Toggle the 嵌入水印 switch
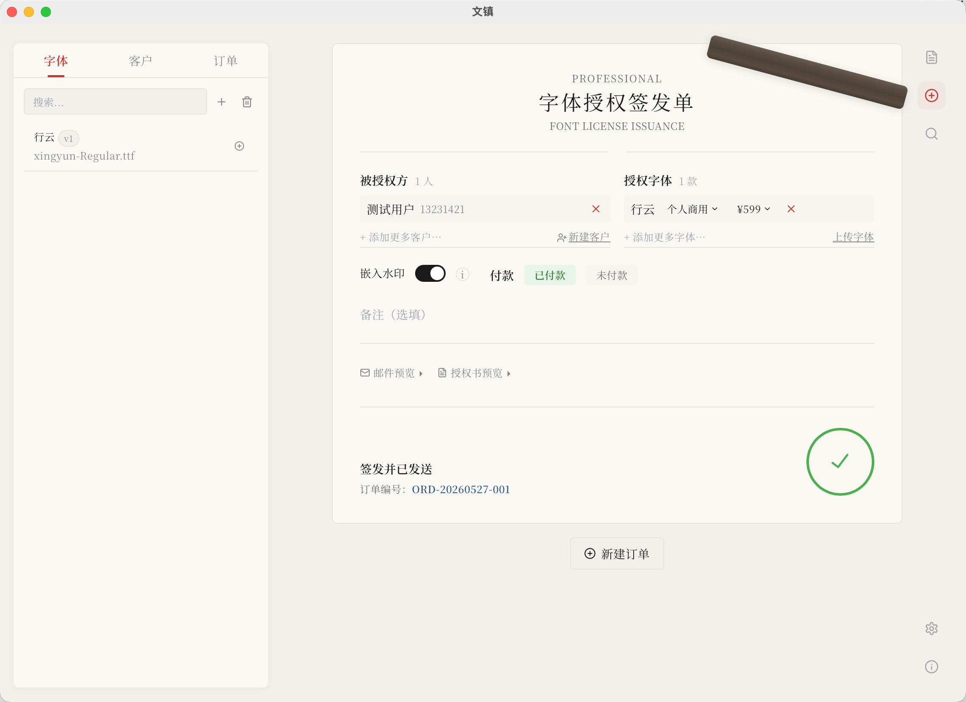 [x=430, y=273]
